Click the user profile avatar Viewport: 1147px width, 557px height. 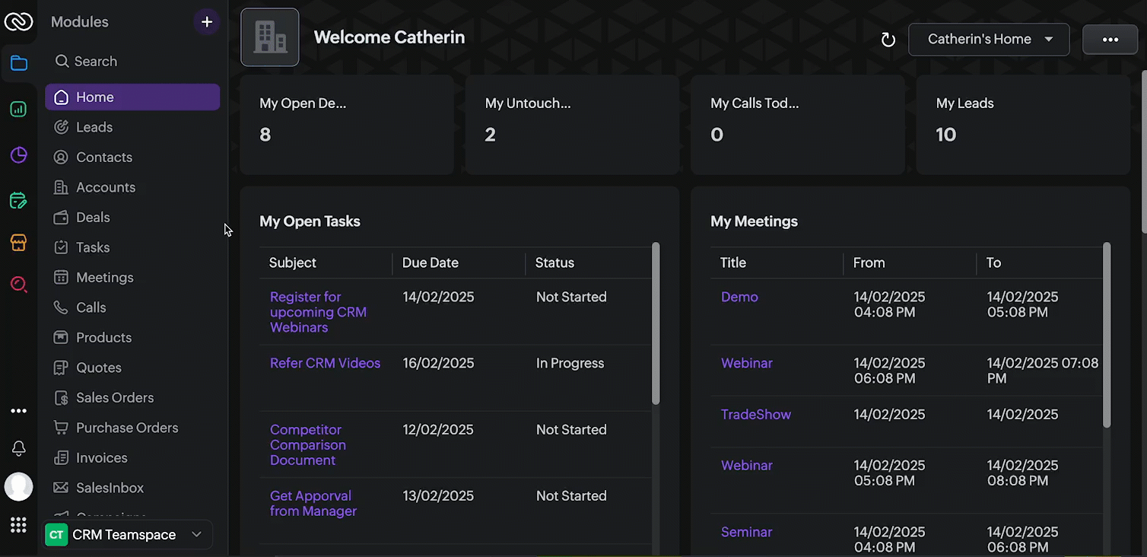click(19, 487)
